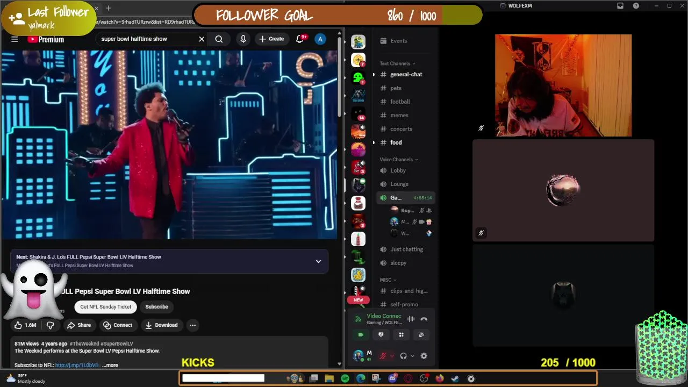Open the general-chat channel
This screenshot has width=688, height=387.
[406, 74]
